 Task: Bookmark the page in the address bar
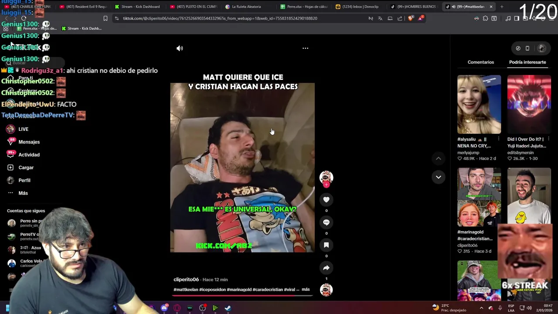coord(105,18)
